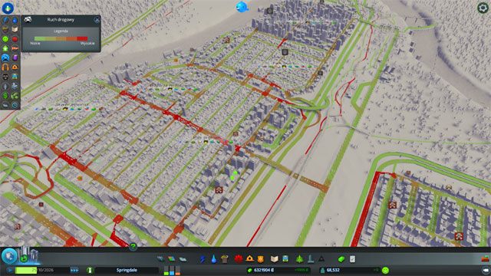Click the zoning demand bars indicator

click(172, 270)
